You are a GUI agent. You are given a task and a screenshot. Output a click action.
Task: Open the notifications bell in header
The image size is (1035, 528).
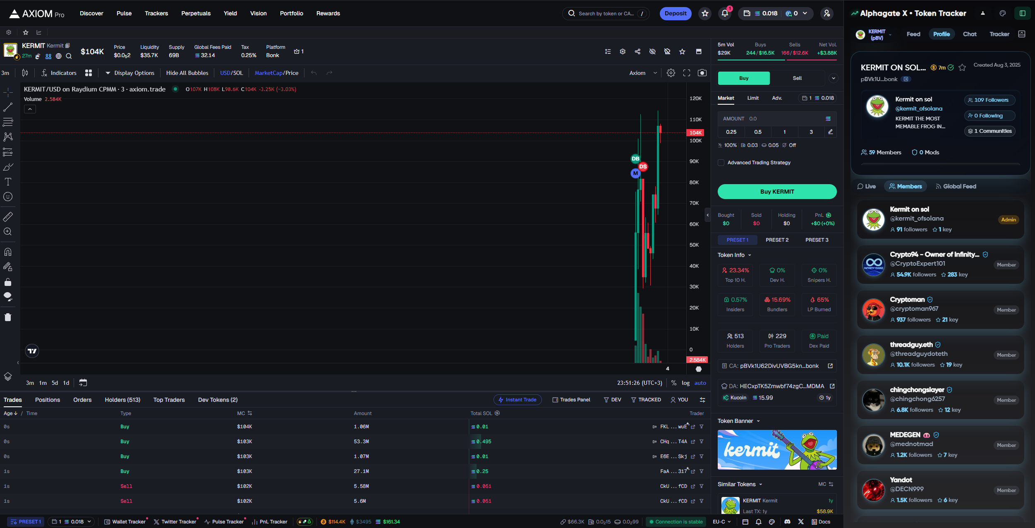point(725,13)
